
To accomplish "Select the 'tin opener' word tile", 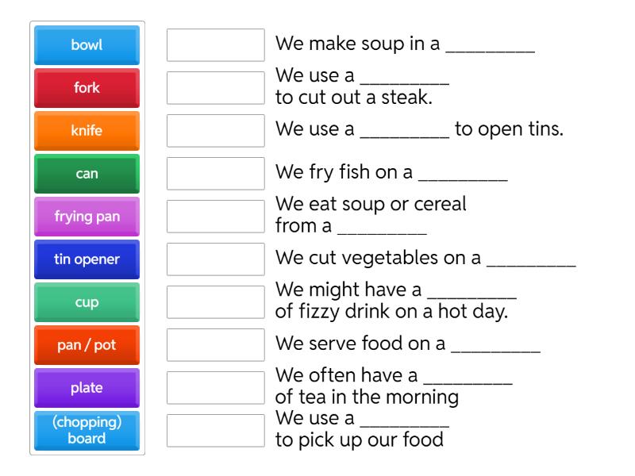I will click(85, 259).
